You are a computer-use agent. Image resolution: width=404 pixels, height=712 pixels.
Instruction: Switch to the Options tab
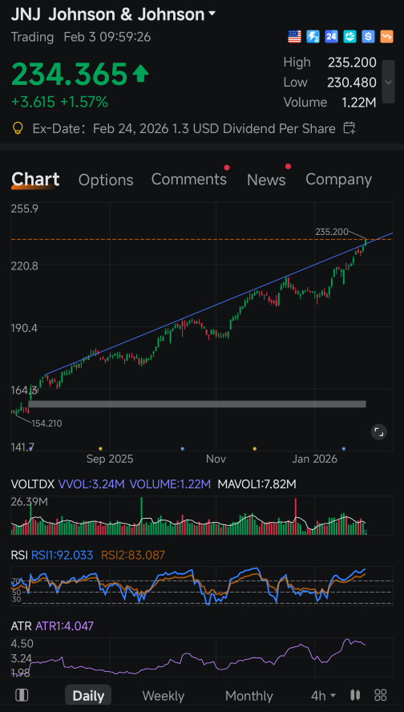click(106, 180)
